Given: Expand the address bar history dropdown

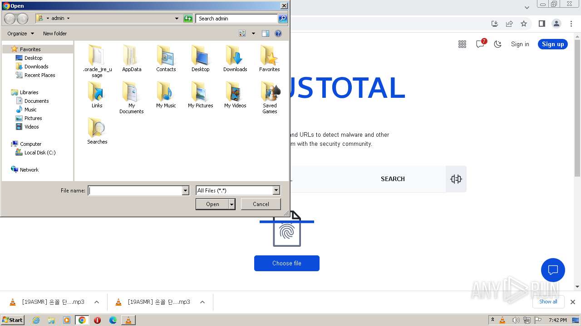Looking at the screenshot, I should 177,19.
